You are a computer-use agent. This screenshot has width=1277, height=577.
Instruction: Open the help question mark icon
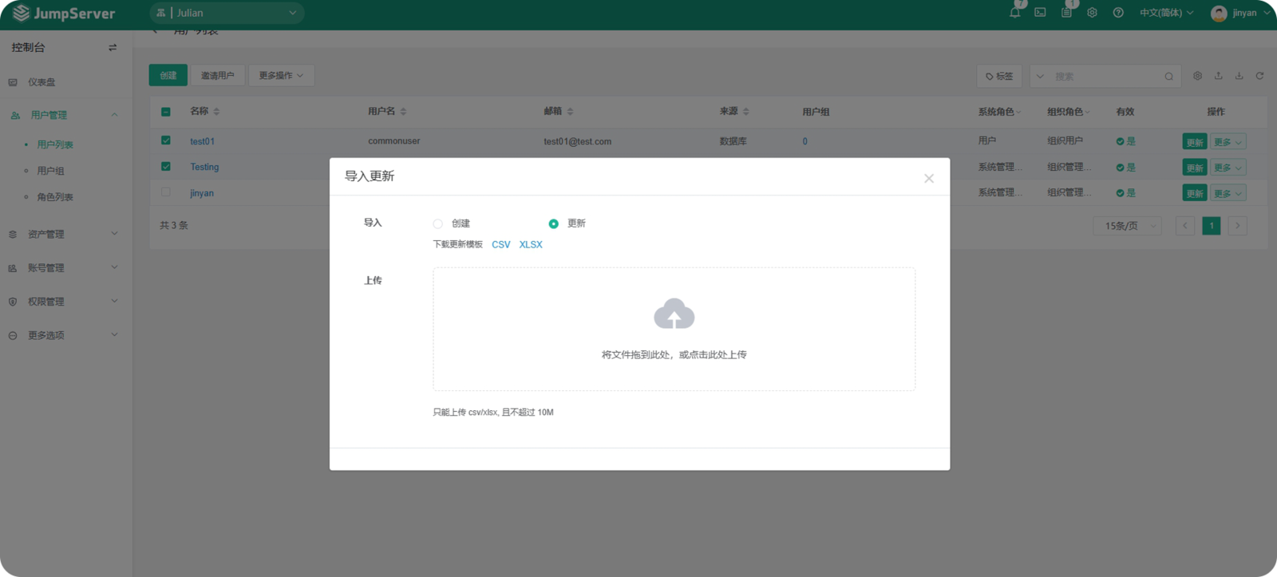pos(1118,13)
